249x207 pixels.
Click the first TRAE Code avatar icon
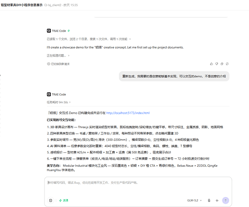pos(49,31)
